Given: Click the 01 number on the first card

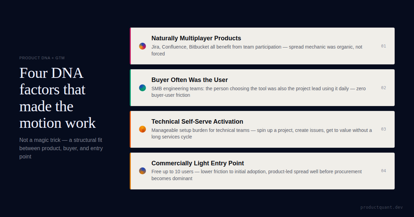Looking at the screenshot, I should pyautogui.click(x=383, y=46).
